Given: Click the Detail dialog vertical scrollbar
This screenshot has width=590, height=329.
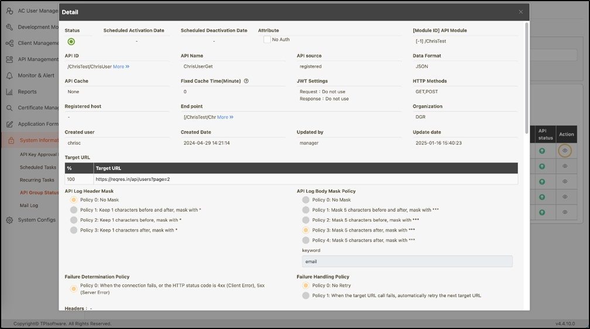Looking at the screenshot, I should (x=526, y=76).
